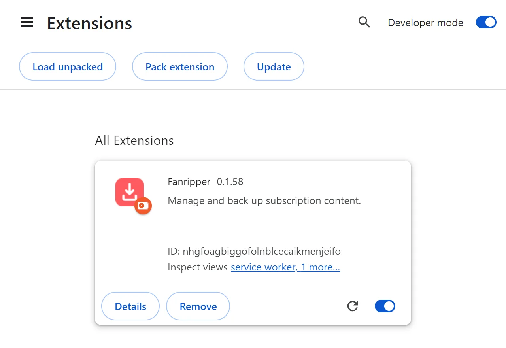Click Load unpacked button

(68, 67)
